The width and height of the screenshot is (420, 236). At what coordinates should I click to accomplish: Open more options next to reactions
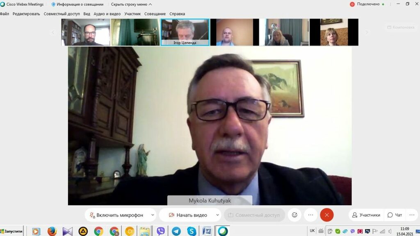tap(311, 215)
